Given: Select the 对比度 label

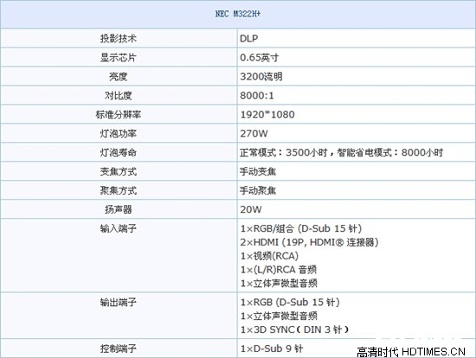Looking at the screenshot, I should [118, 96].
